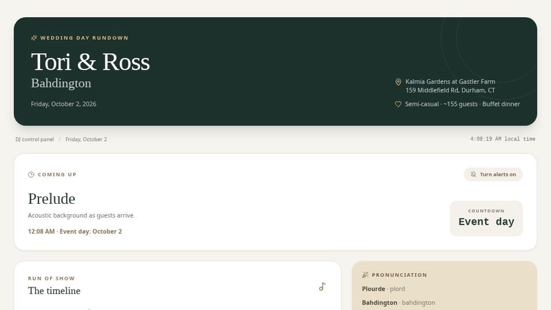Click the Run of Show label
Viewport: 551px width, 310px height.
point(51,278)
